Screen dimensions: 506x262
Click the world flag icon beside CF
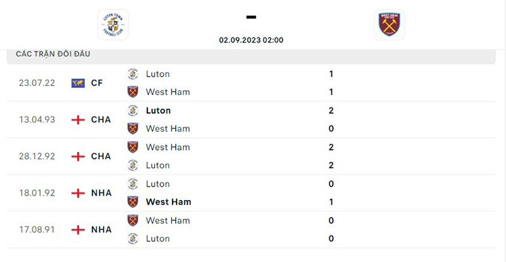coord(78,83)
